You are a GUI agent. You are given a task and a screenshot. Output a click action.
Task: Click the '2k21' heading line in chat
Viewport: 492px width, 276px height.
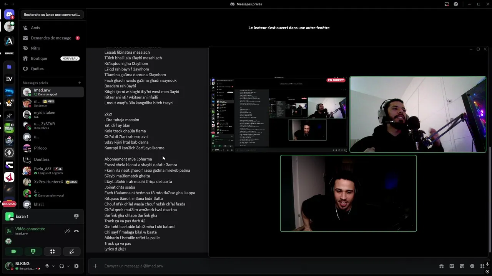click(108, 114)
